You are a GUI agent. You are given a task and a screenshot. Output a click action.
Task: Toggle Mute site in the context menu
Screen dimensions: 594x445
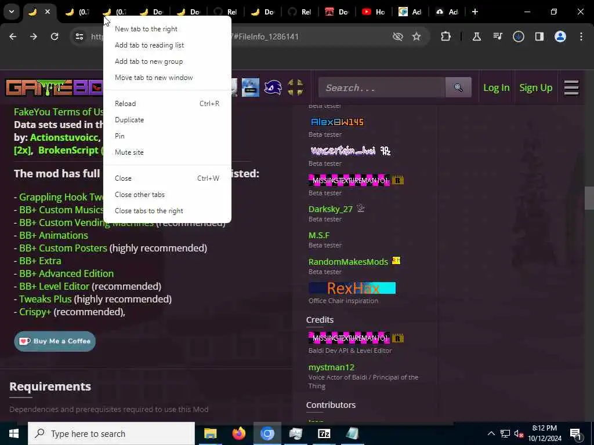[x=167, y=152]
